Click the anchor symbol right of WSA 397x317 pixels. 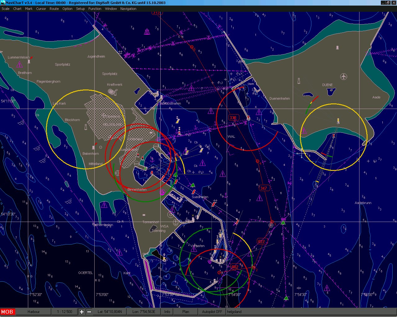click(176, 223)
